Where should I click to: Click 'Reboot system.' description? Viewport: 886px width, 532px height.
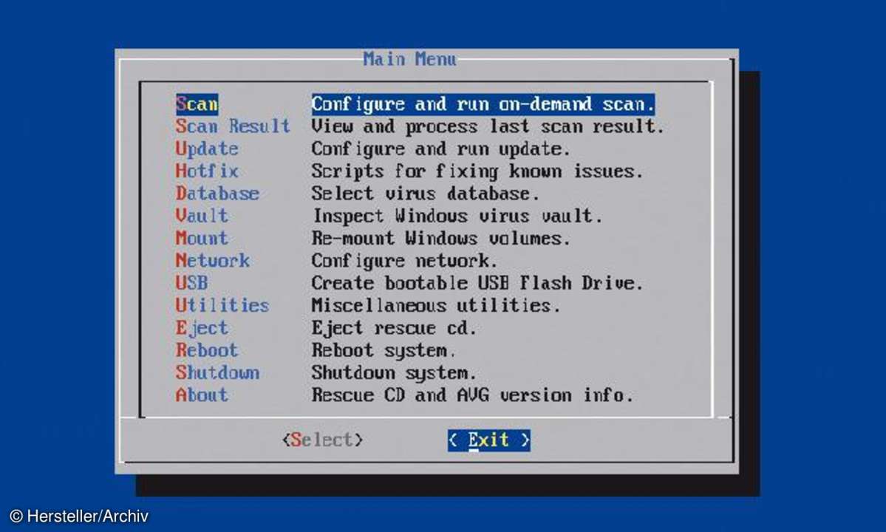(x=384, y=350)
